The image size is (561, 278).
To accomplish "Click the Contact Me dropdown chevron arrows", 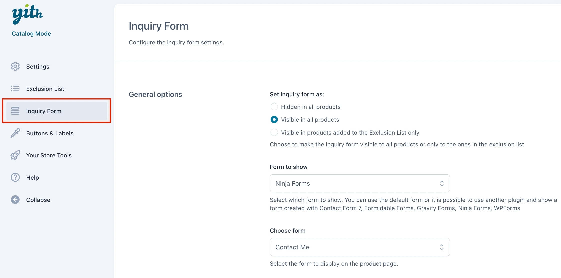I will click(x=442, y=247).
